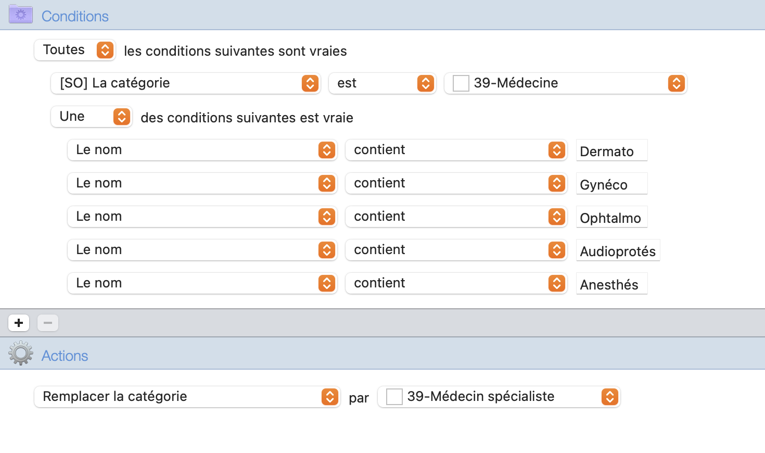This screenshot has height=453, width=765.
Task: Click the Dermato text field
Action: click(612, 150)
